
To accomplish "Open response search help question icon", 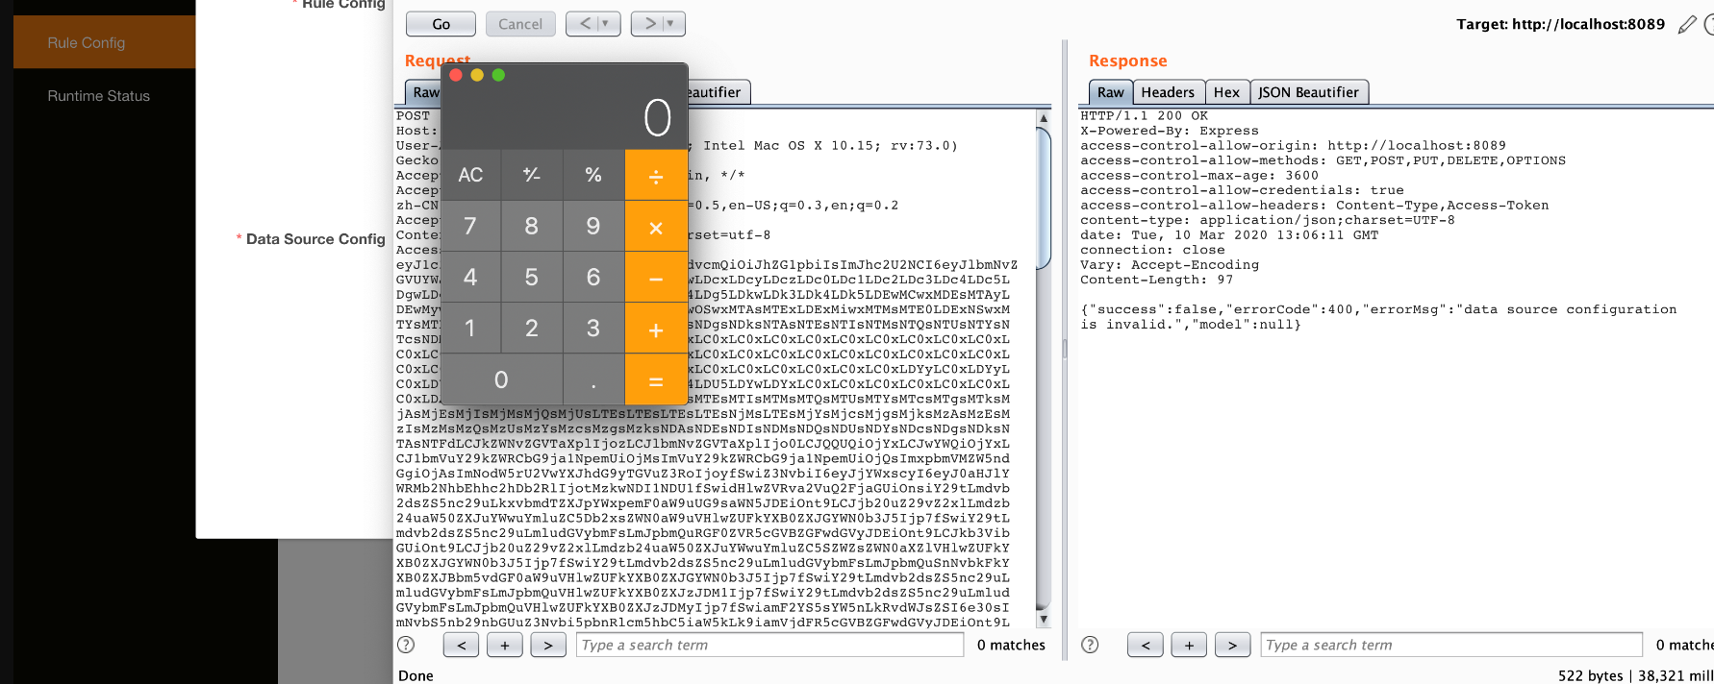I will [1090, 645].
